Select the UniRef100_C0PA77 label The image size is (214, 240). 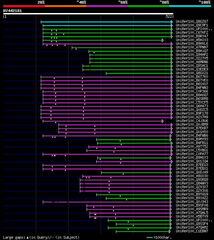pos(192,154)
